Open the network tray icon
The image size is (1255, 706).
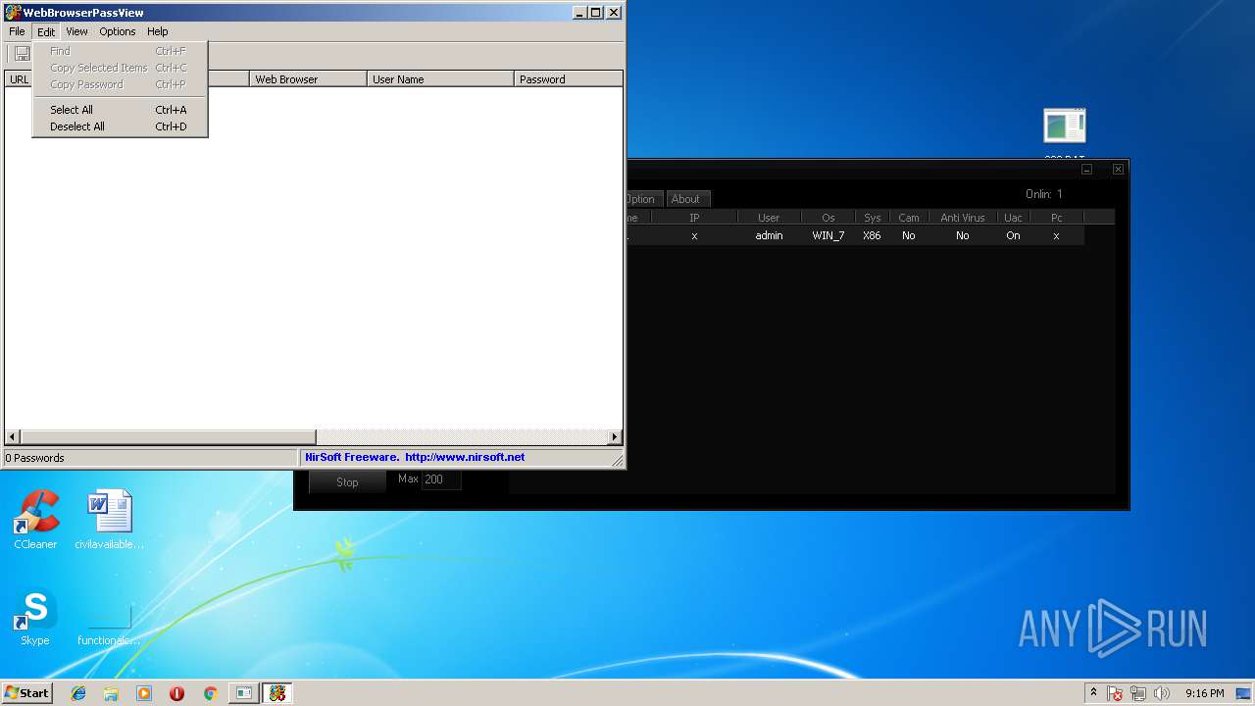(x=1138, y=693)
